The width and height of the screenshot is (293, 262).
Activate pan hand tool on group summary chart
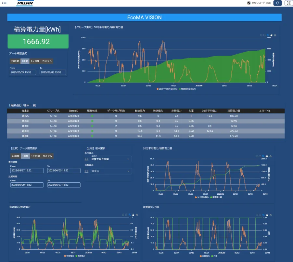tap(272, 35)
